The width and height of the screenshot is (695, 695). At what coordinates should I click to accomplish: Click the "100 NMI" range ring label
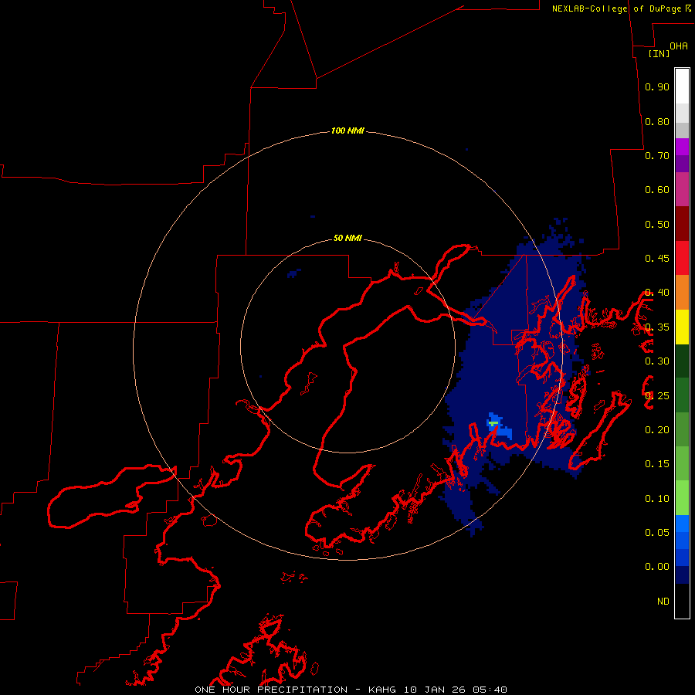[347, 131]
